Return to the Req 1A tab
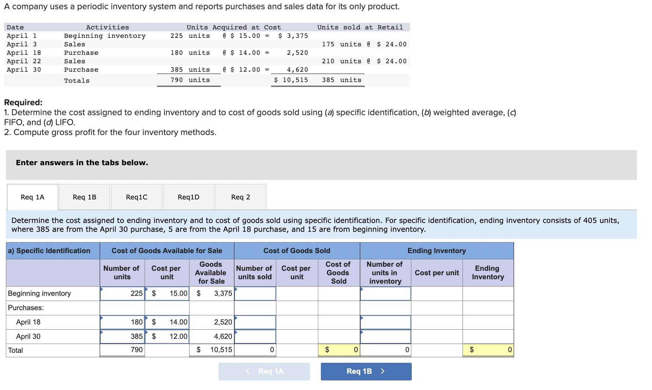Image resolution: width=652 pixels, height=390 pixels. click(x=32, y=197)
